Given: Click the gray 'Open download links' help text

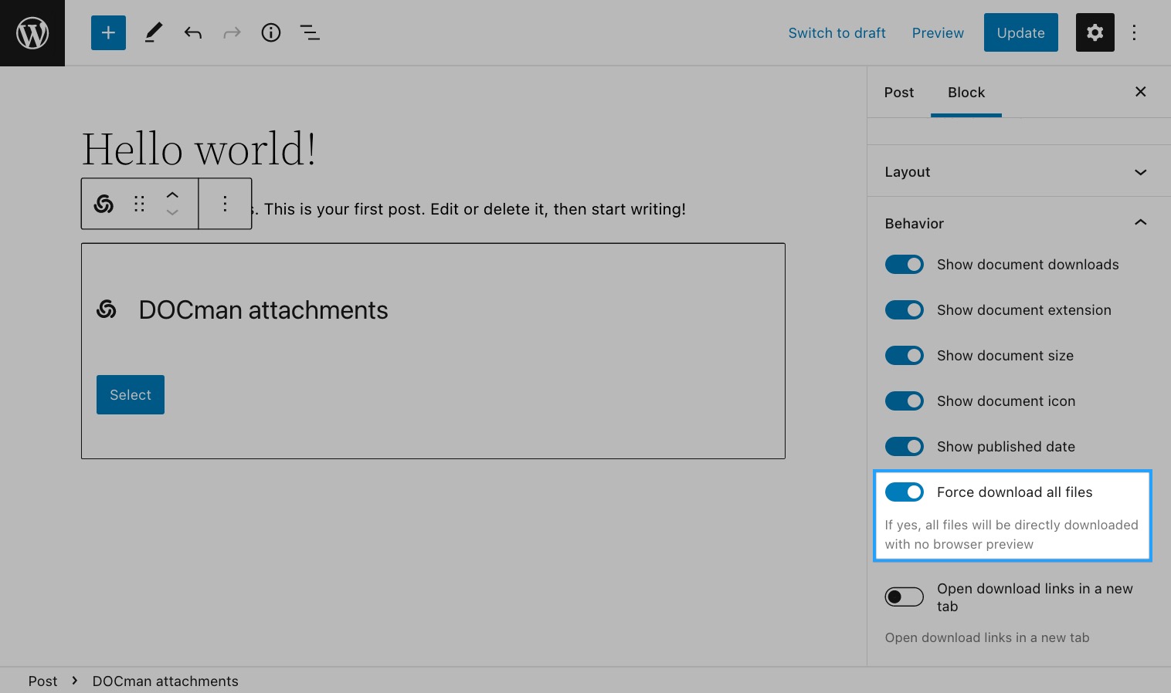Looking at the screenshot, I should [987, 637].
